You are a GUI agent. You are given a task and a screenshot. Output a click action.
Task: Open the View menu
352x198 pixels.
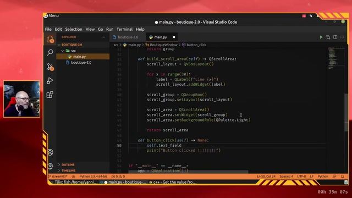(x=90, y=29)
